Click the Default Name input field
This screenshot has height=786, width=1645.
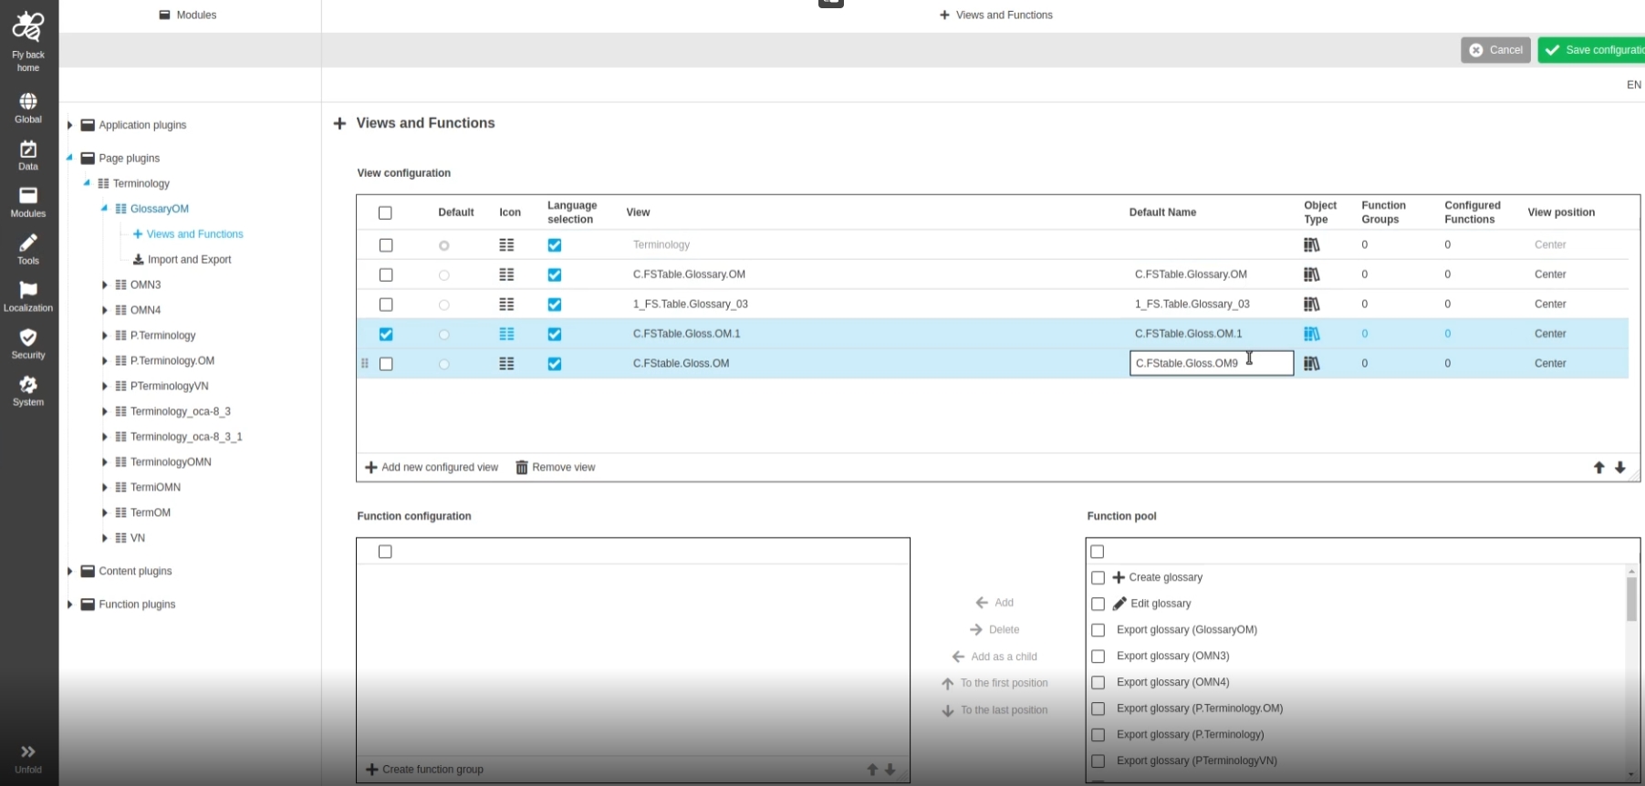1211,364
